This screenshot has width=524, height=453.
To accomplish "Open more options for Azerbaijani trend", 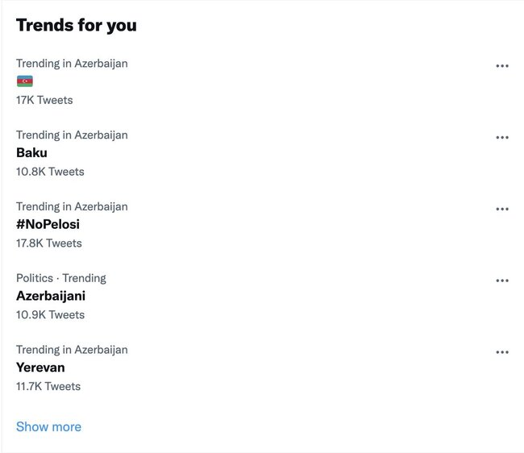I will pyautogui.click(x=502, y=281).
